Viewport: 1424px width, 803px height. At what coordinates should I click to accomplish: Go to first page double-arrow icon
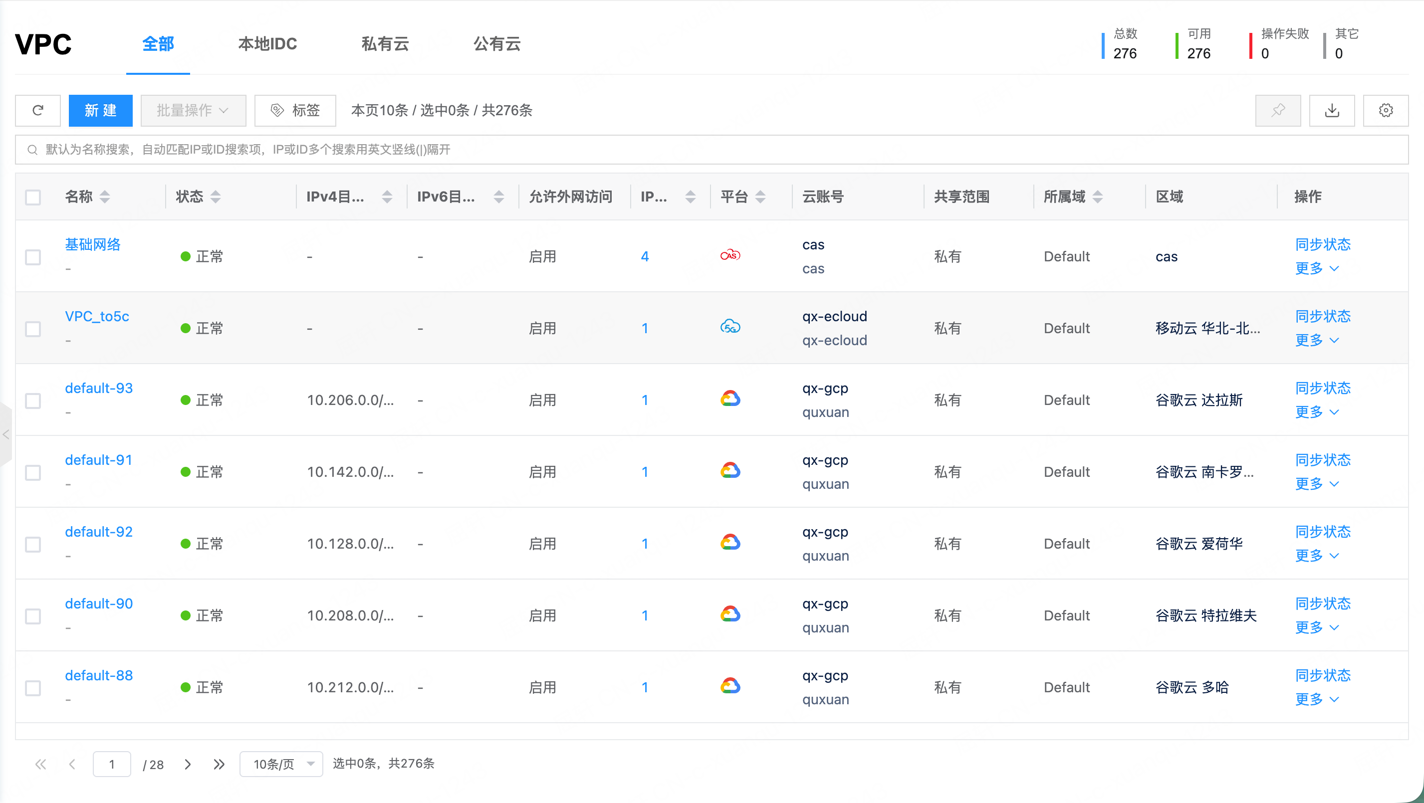[40, 764]
